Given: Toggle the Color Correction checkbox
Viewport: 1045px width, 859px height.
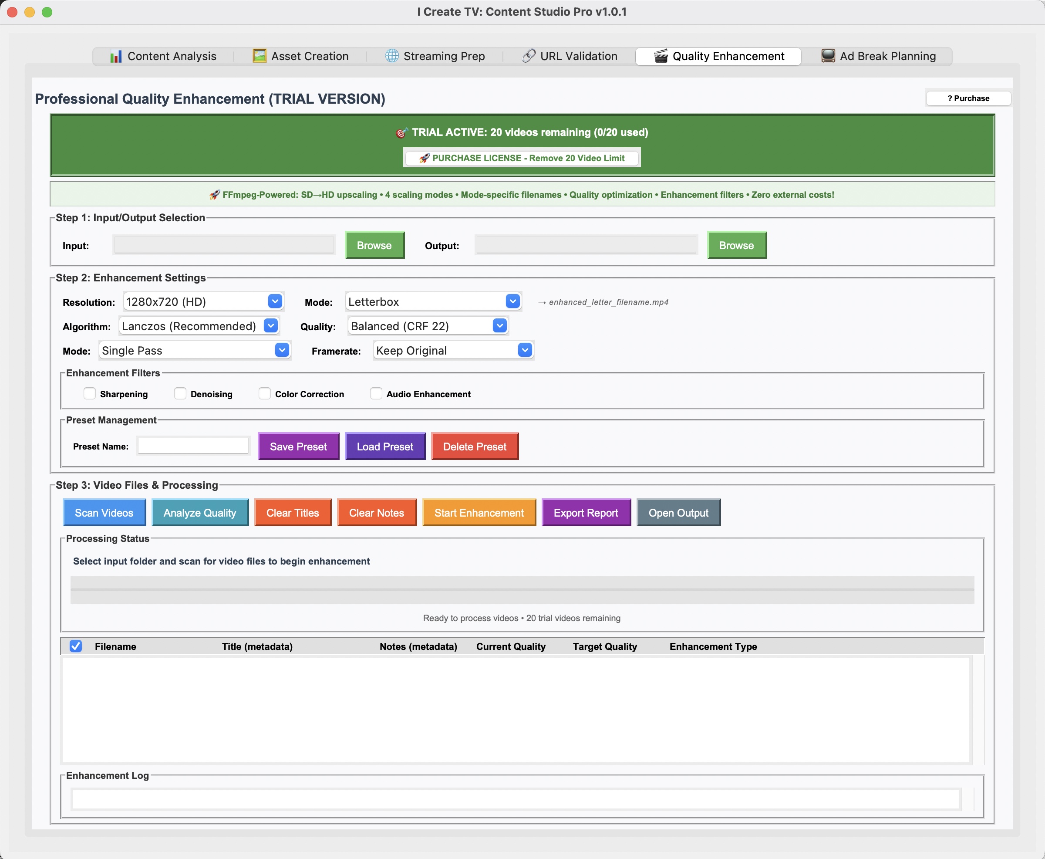Looking at the screenshot, I should [x=265, y=394].
